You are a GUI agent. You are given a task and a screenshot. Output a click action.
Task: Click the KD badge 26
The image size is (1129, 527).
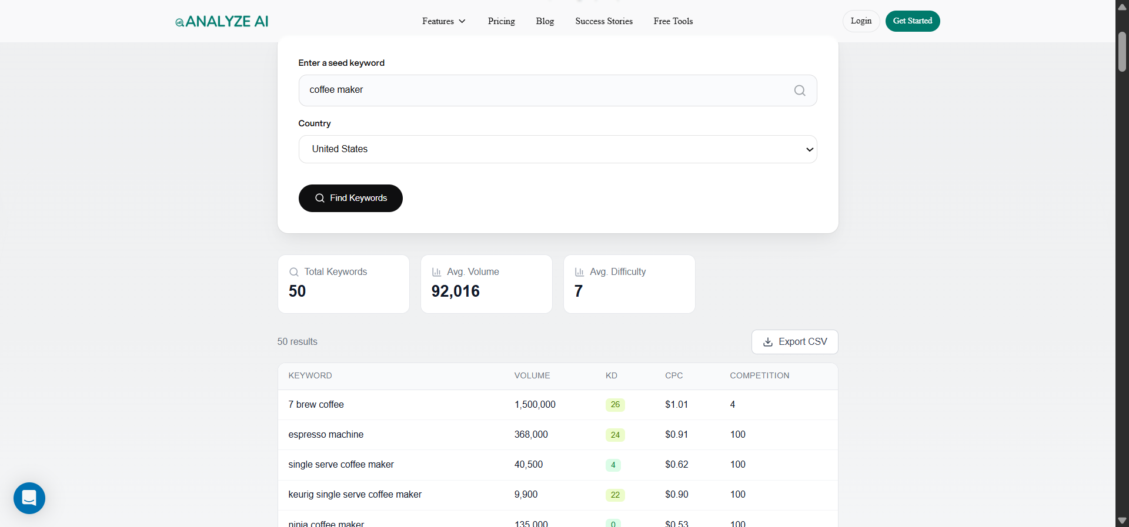615,405
